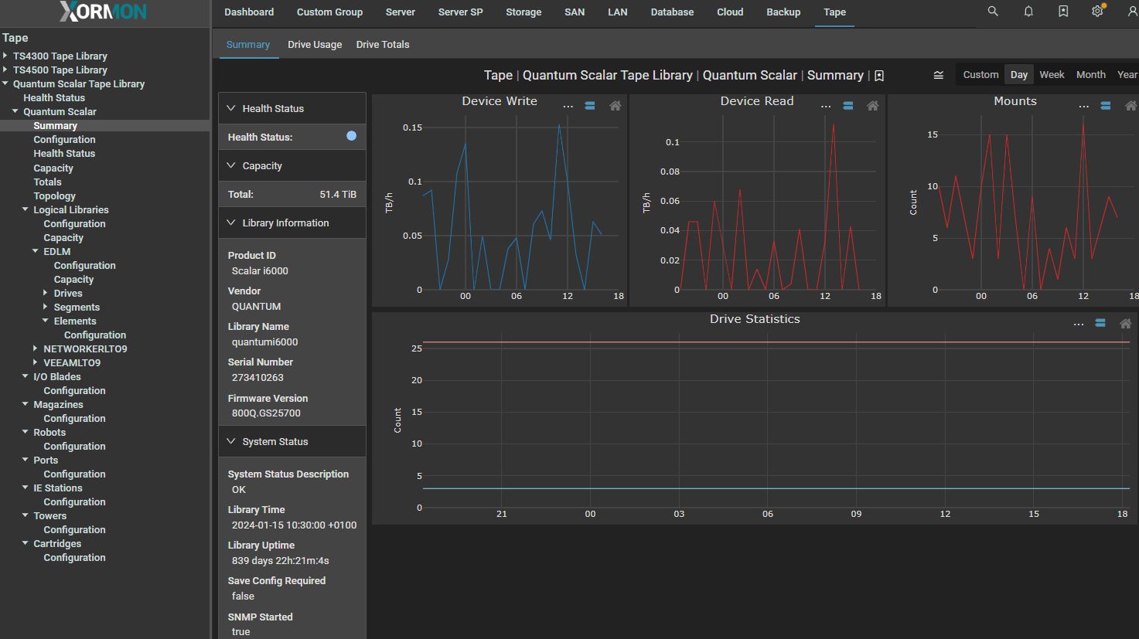1139x639 pixels.
Task: Open the Storage menu
Action: (x=523, y=12)
